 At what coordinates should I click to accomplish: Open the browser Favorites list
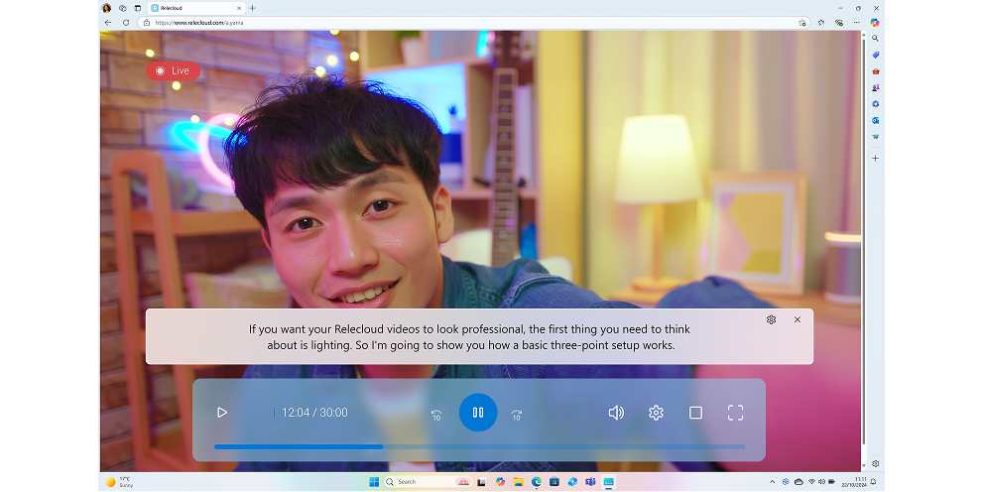click(821, 23)
